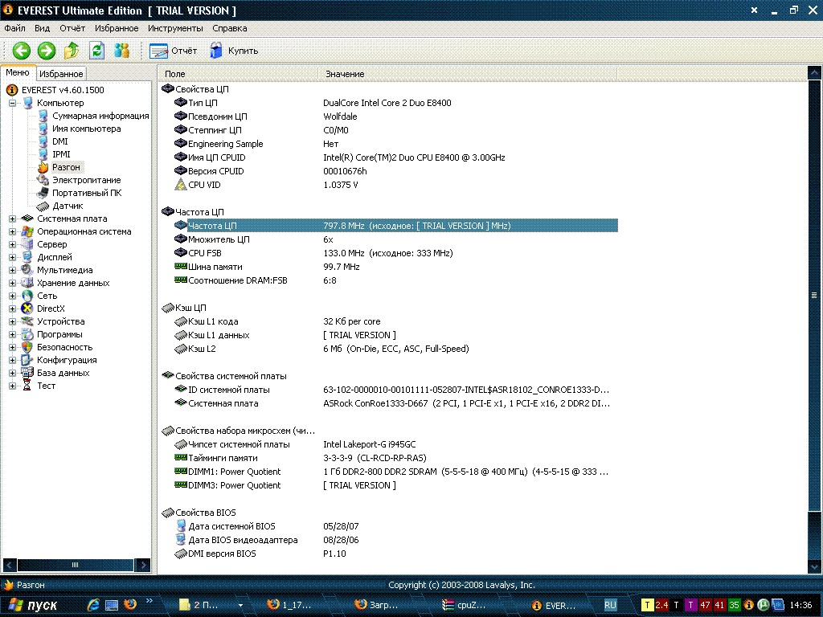
Task: Open the Отчёт report toolbar button
Action: tap(173, 51)
